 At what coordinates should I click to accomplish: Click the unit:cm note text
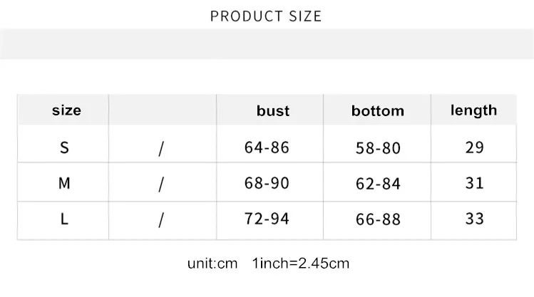click(212, 264)
